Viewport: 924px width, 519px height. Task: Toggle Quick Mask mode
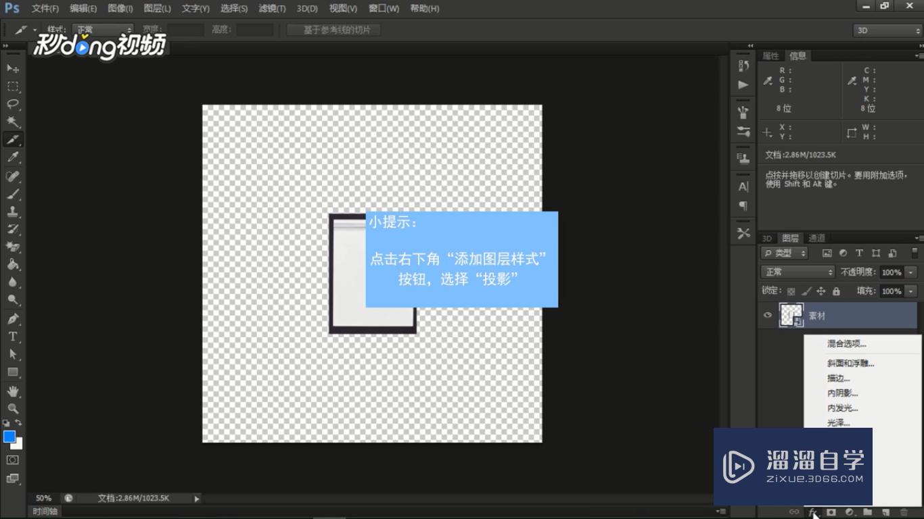pyautogui.click(x=13, y=460)
